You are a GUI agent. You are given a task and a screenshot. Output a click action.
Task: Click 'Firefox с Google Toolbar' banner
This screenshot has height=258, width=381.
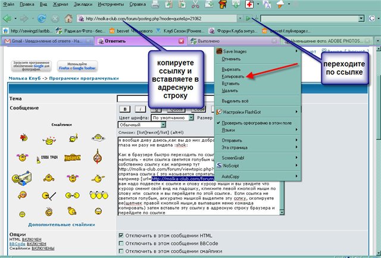point(77,66)
